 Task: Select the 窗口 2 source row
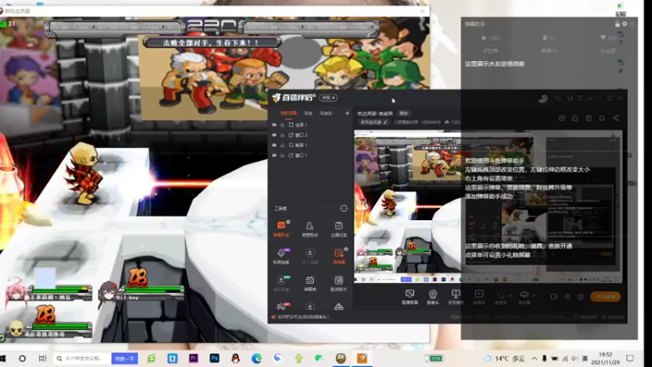pyautogui.click(x=311, y=135)
